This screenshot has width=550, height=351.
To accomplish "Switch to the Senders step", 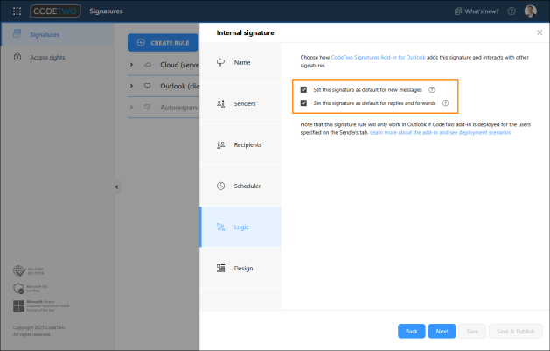I will pos(240,103).
